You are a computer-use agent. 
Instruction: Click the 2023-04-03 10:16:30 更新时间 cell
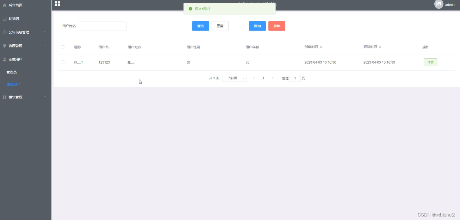pos(379,62)
